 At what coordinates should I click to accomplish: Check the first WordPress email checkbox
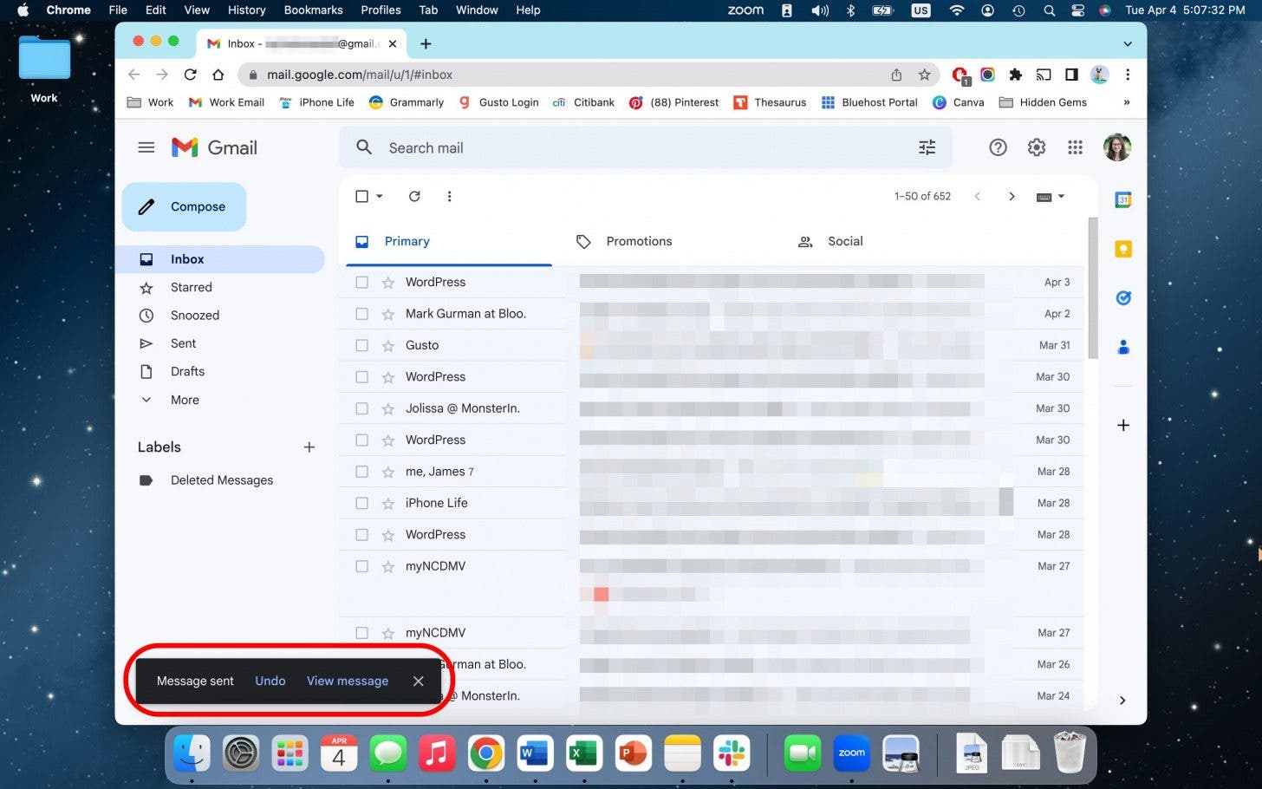(x=361, y=283)
